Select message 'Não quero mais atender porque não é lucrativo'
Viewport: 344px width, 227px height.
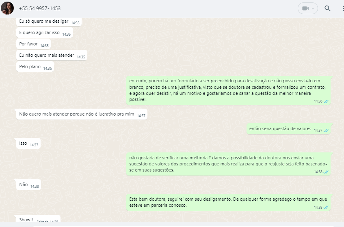coord(82,114)
